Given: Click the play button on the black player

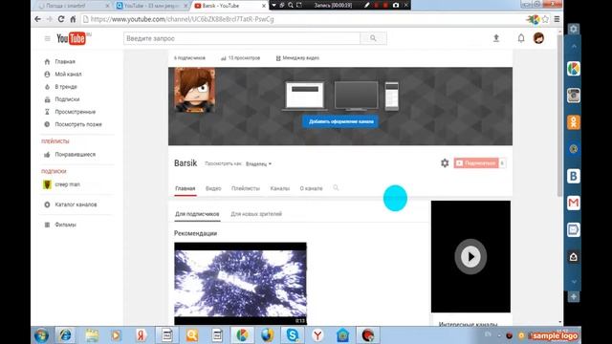Looking at the screenshot, I should tap(470, 257).
